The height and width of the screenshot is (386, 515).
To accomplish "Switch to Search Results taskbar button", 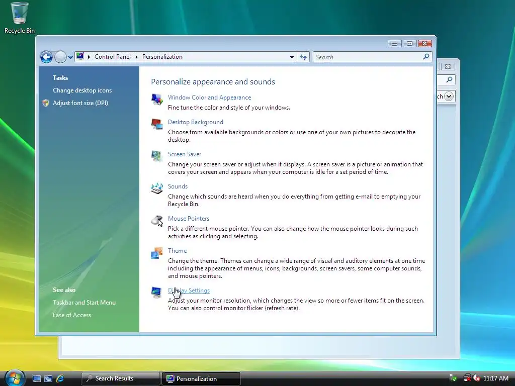I will [120, 378].
